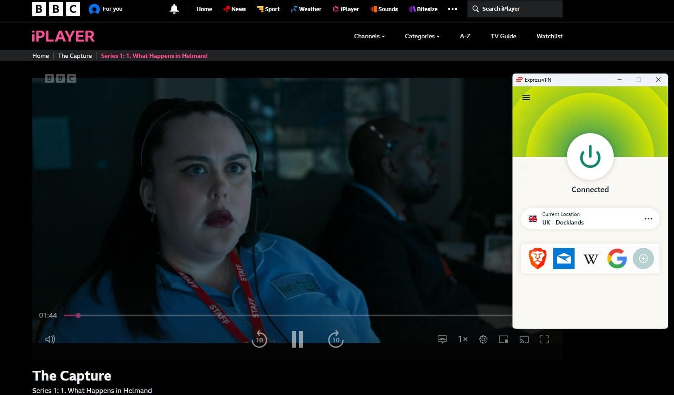674x395 pixels.
Task: Seek on the video progress bar
Action: pos(288,315)
